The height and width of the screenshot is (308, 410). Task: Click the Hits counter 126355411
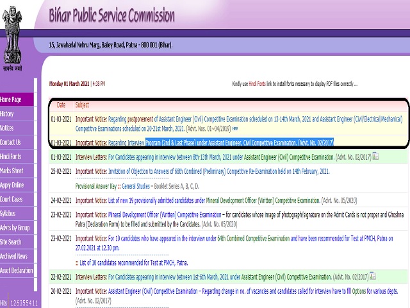pos(24,304)
